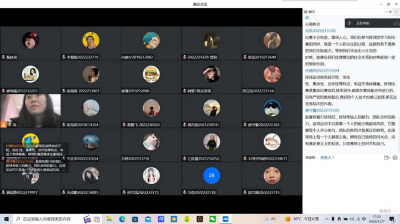Screen dimensions: 400x224
Task: Click sender name 代晓玲2022215694 in chat
Action: (322, 71)
